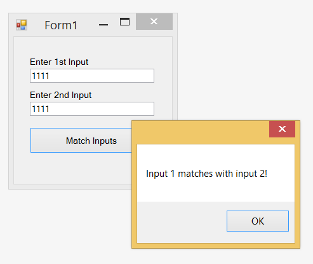Confirm the message box with OK

click(x=258, y=221)
